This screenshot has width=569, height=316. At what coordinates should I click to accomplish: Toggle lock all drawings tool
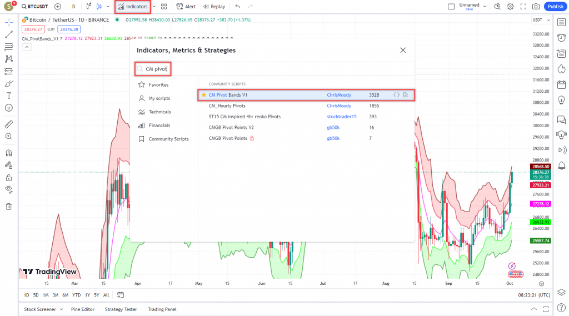[x=8, y=178]
